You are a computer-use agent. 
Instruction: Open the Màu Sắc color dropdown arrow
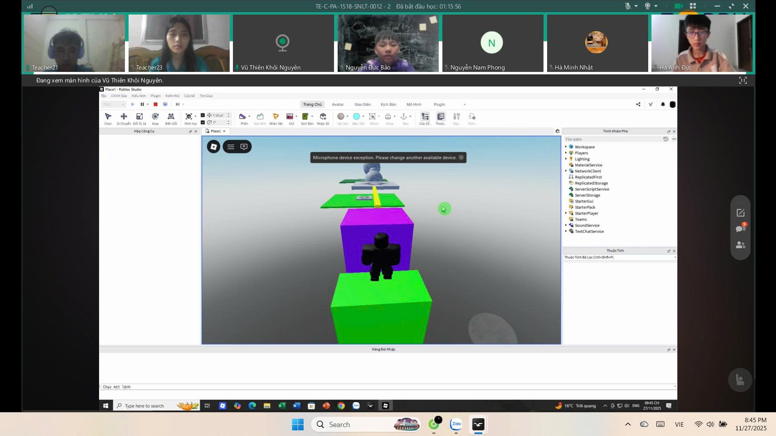pyautogui.click(x=363, y=117)
